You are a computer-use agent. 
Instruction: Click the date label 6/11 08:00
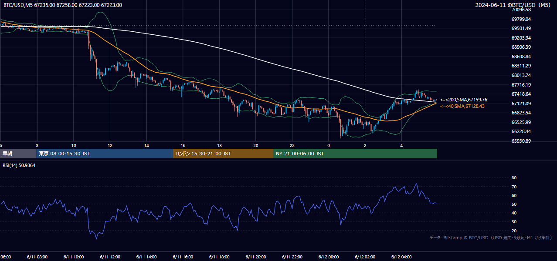(x=37, y=257)
